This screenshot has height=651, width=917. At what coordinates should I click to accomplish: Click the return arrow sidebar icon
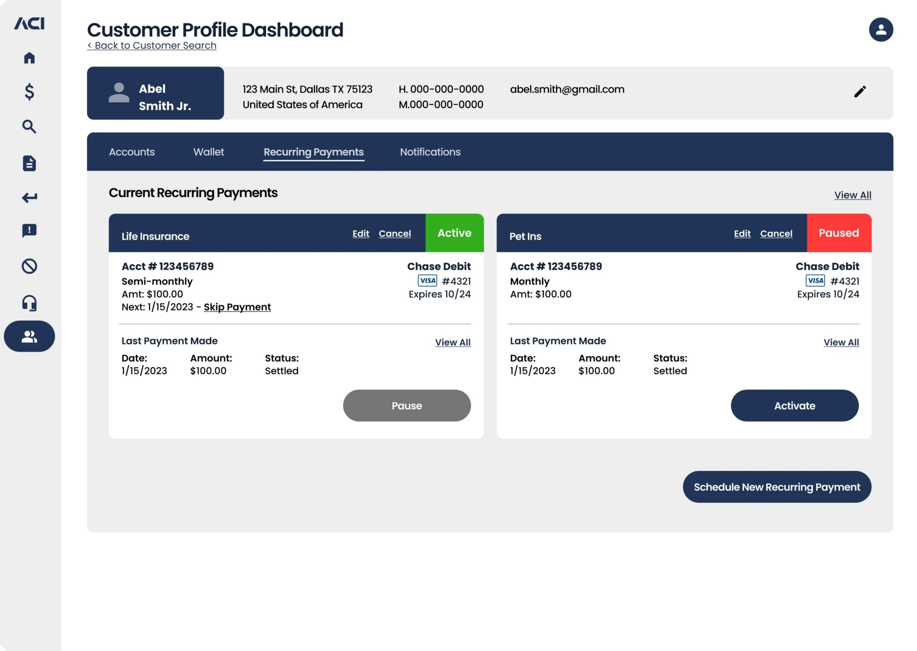point(29,197)
